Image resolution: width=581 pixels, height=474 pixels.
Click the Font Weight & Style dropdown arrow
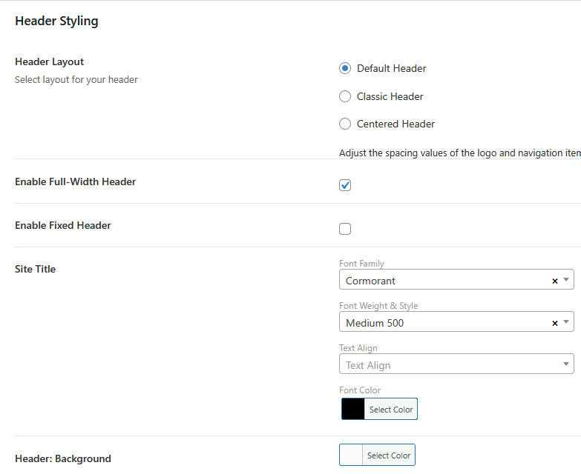tap(566, 322)
